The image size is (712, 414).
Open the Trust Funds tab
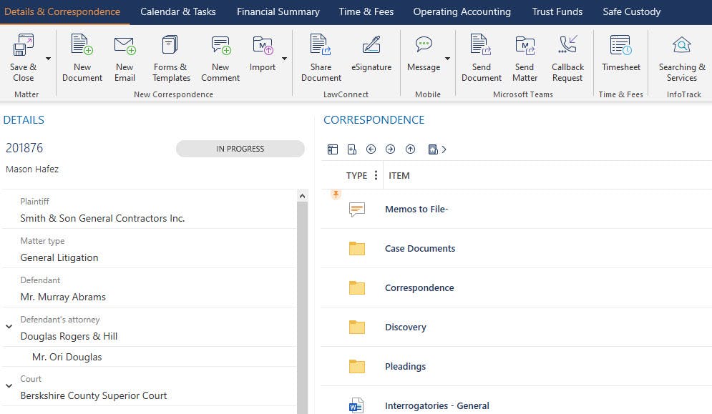(557, 11)
